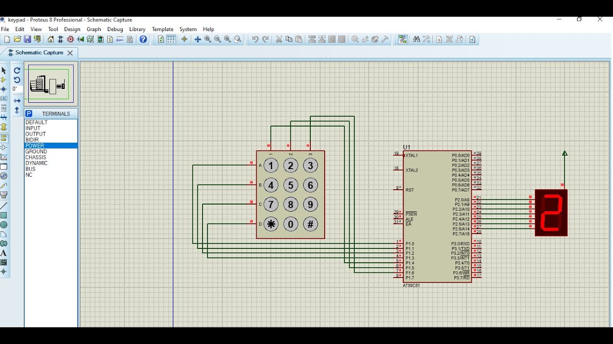613x344 pixels.
Task: Click the P pick-devices button
Action: (x=29, y=114)
